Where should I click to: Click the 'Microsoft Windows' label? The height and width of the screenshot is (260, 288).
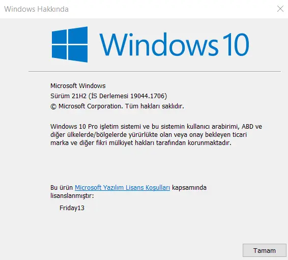click(78, 86)
